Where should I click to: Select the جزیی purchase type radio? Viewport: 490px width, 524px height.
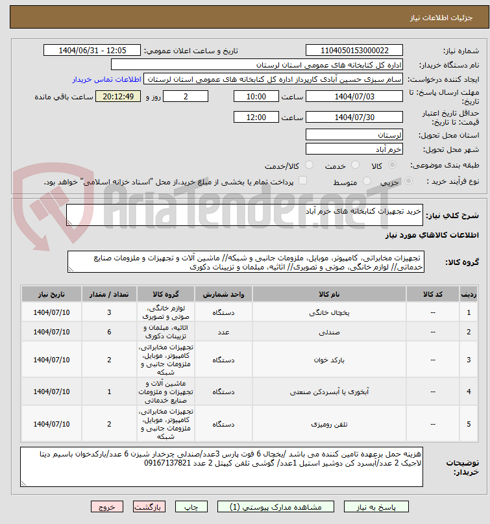[408, 181]
